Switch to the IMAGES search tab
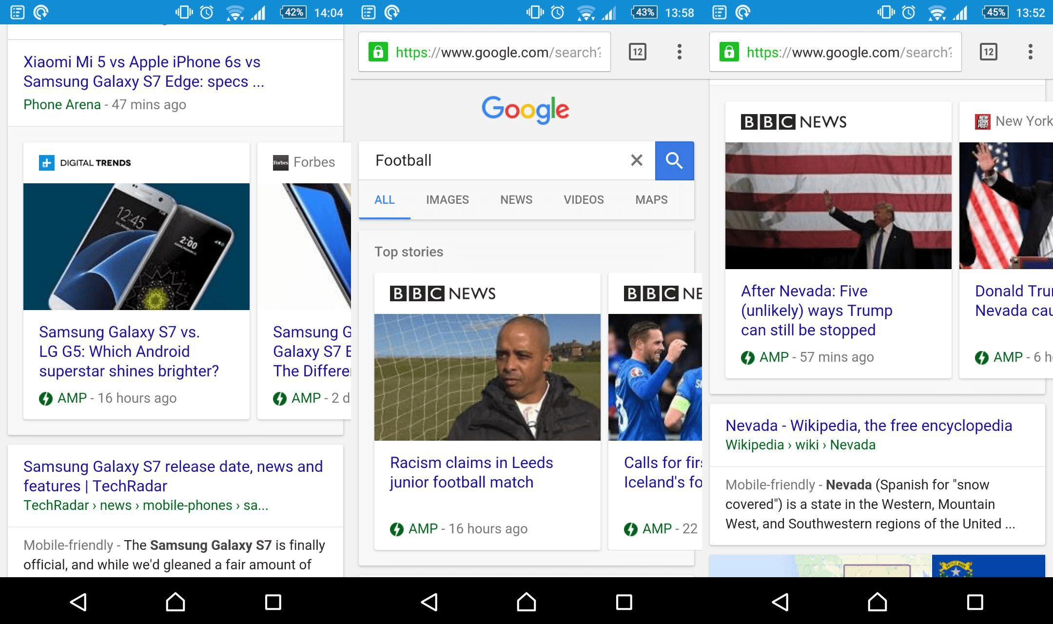Image resolution: width=1053 pixels, height=624 pixels. pos(448,200)
